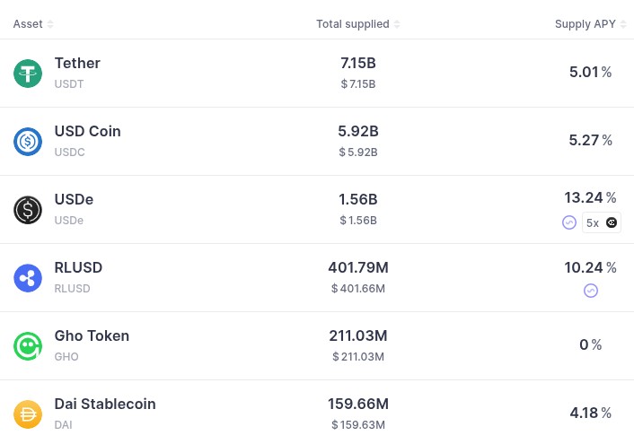The height and width of the screenshot is (444, 634).
Task: Click the Tether USDT coin icon
Action: [x=28, y=74]
